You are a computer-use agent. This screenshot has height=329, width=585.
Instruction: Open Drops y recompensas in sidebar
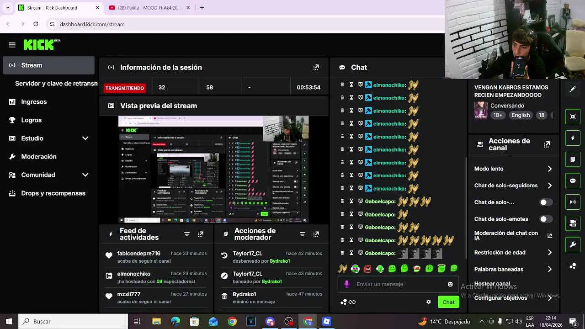(x=48, y=193)
